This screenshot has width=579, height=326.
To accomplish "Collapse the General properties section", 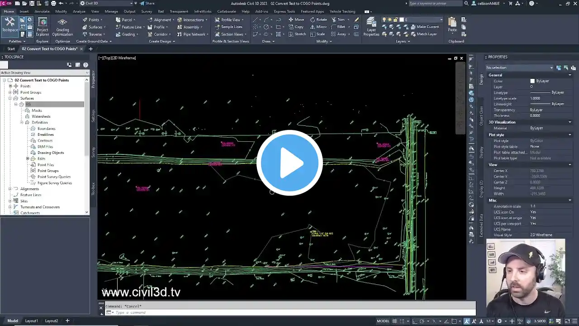I will tap(570, 75).
